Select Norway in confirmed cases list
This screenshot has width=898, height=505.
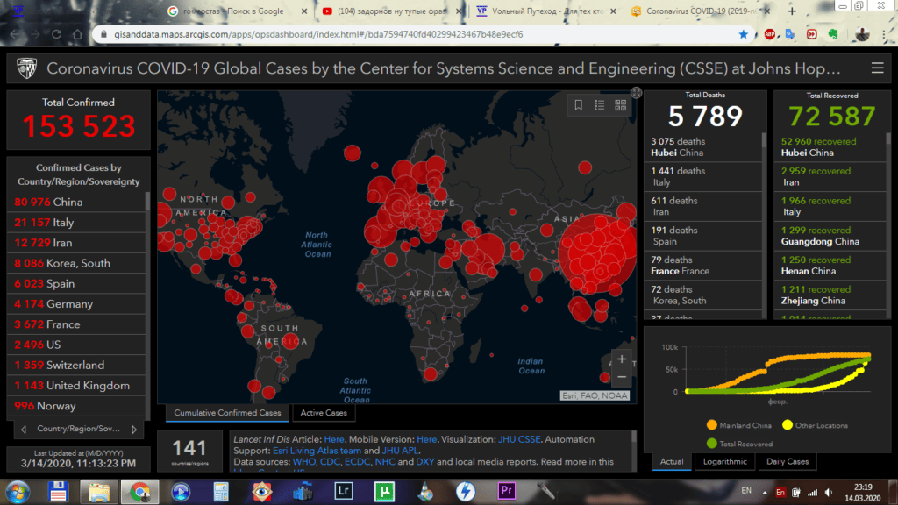77,406
